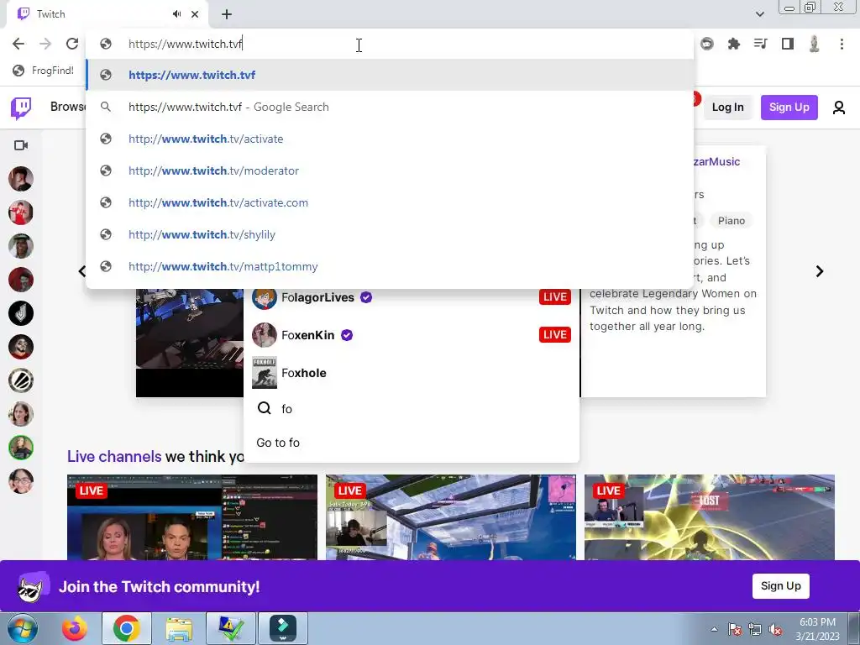This screenshot has width=860, height=645.
Task: Toggle the browser side panel icon
Action: (x=788, y=44)
